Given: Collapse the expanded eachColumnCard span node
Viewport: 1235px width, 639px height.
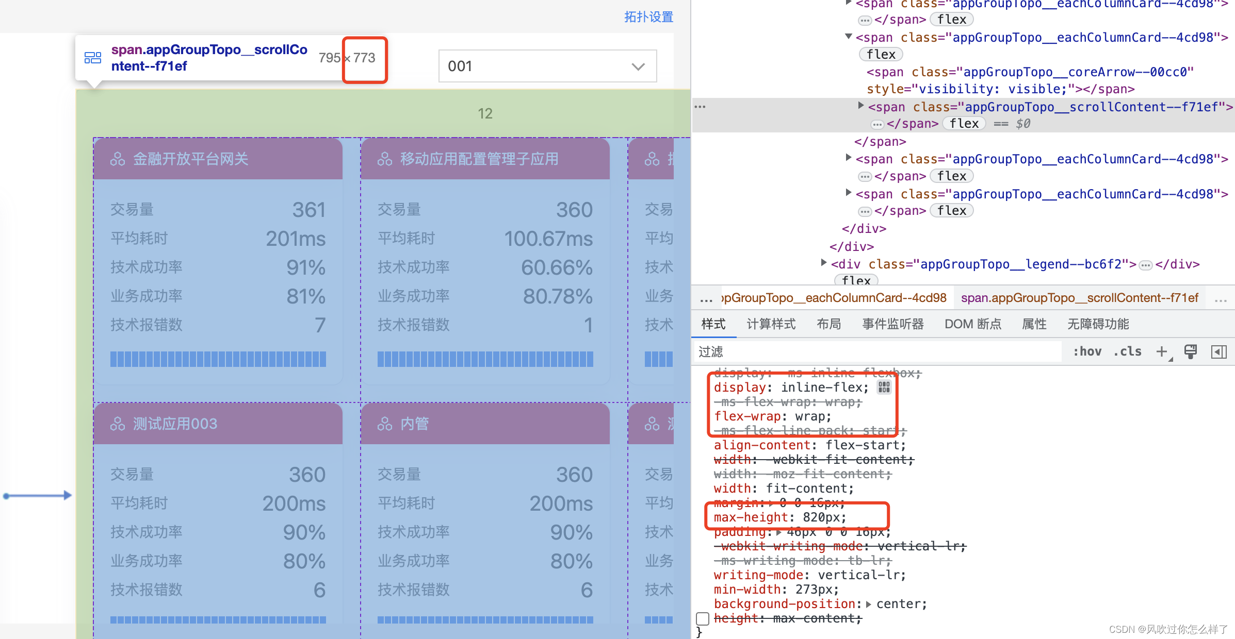Looking at the screenshot, I should (x=848, y=37).
